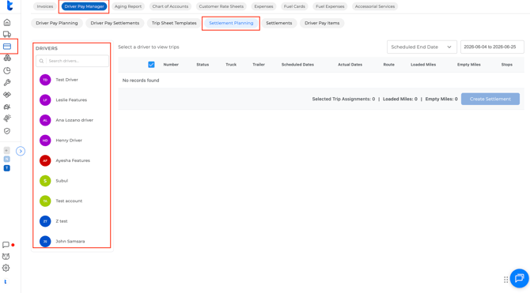
Task: Switch to the Invoices tab
Action: point(45,6)
